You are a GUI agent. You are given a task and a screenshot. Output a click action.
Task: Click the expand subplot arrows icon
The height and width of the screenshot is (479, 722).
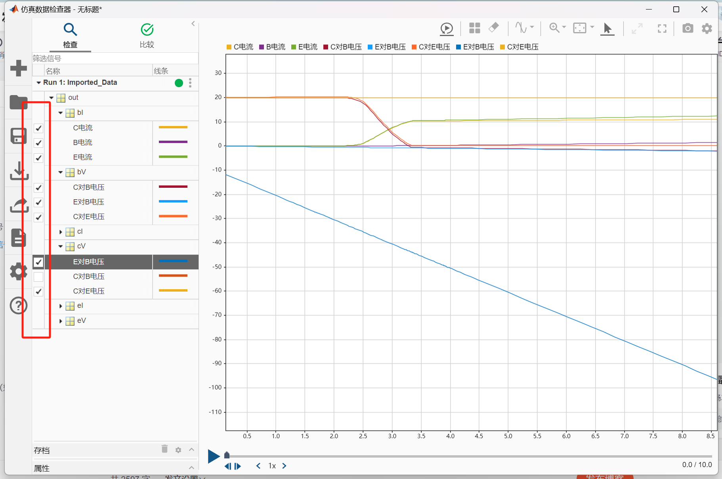637,29
